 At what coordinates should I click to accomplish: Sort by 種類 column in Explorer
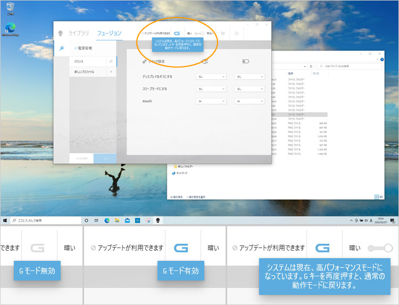pos(290,73)
